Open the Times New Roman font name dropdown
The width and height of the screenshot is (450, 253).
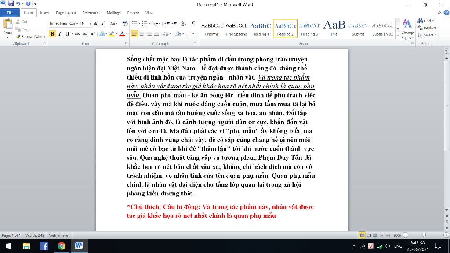pyautogui.click(x=77, y=24)
